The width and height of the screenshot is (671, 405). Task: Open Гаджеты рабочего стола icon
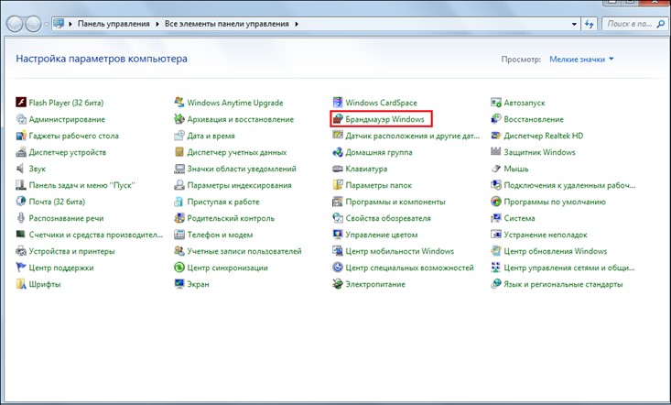pyautogui.click(x=21, y=136)
